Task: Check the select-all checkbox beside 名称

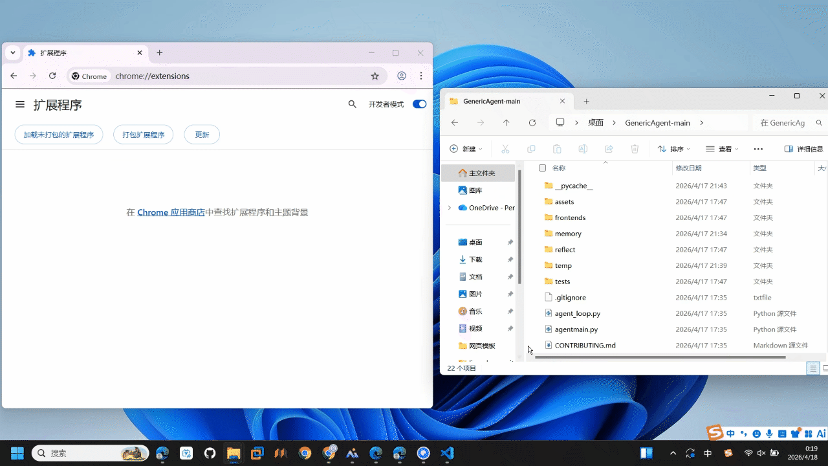Action: 542,168
